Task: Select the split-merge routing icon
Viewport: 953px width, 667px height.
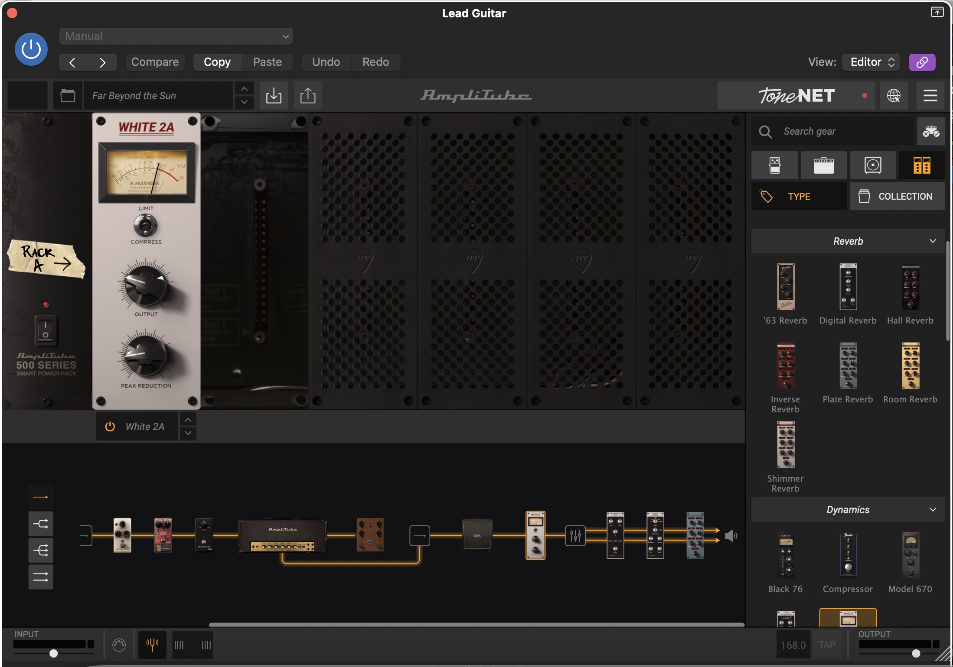Action: coord(41,524)
